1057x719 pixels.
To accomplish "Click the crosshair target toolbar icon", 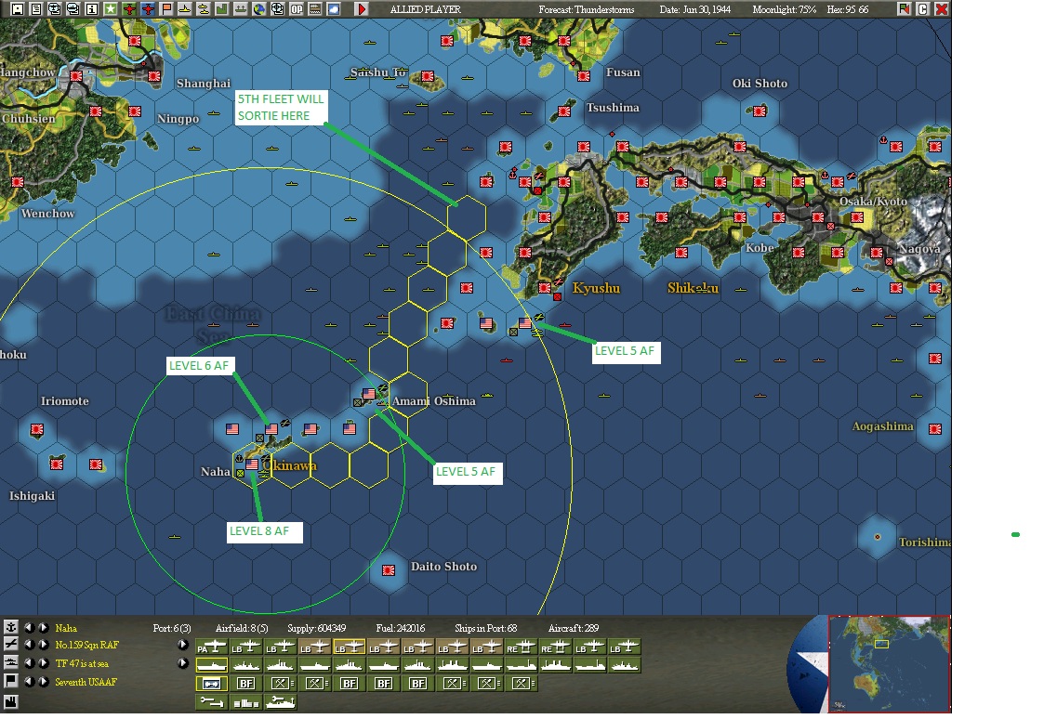I will (278, 9).
